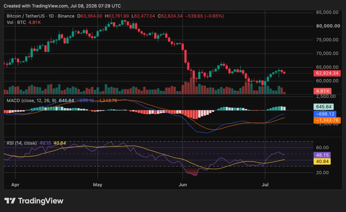Click the open price O63,364.00 in the header
Viewport: 346px width, 212px height.
click(90, 16)
